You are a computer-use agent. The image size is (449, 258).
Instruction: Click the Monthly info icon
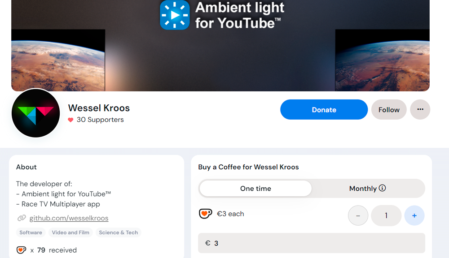click(x=383, y=188)
